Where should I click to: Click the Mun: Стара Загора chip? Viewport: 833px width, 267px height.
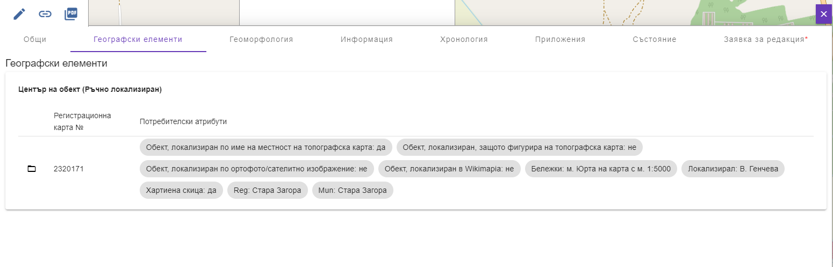pyautogui.click(x=353, y=190)
